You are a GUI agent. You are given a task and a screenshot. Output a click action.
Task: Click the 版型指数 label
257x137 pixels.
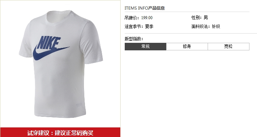(x=134, y=39)
